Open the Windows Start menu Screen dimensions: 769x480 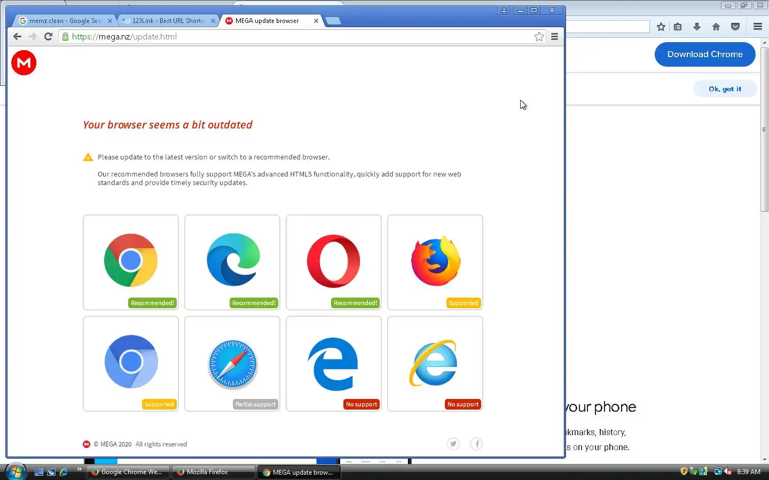click(15, 472)
